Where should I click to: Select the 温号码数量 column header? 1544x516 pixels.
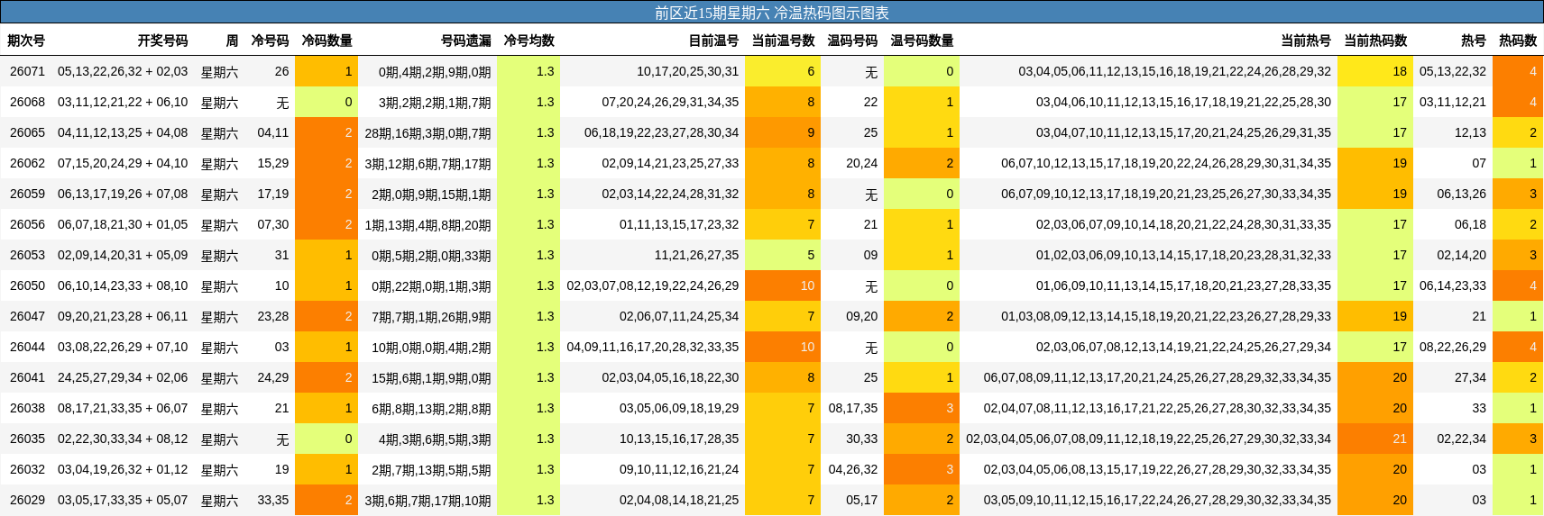tap(922, 41)
